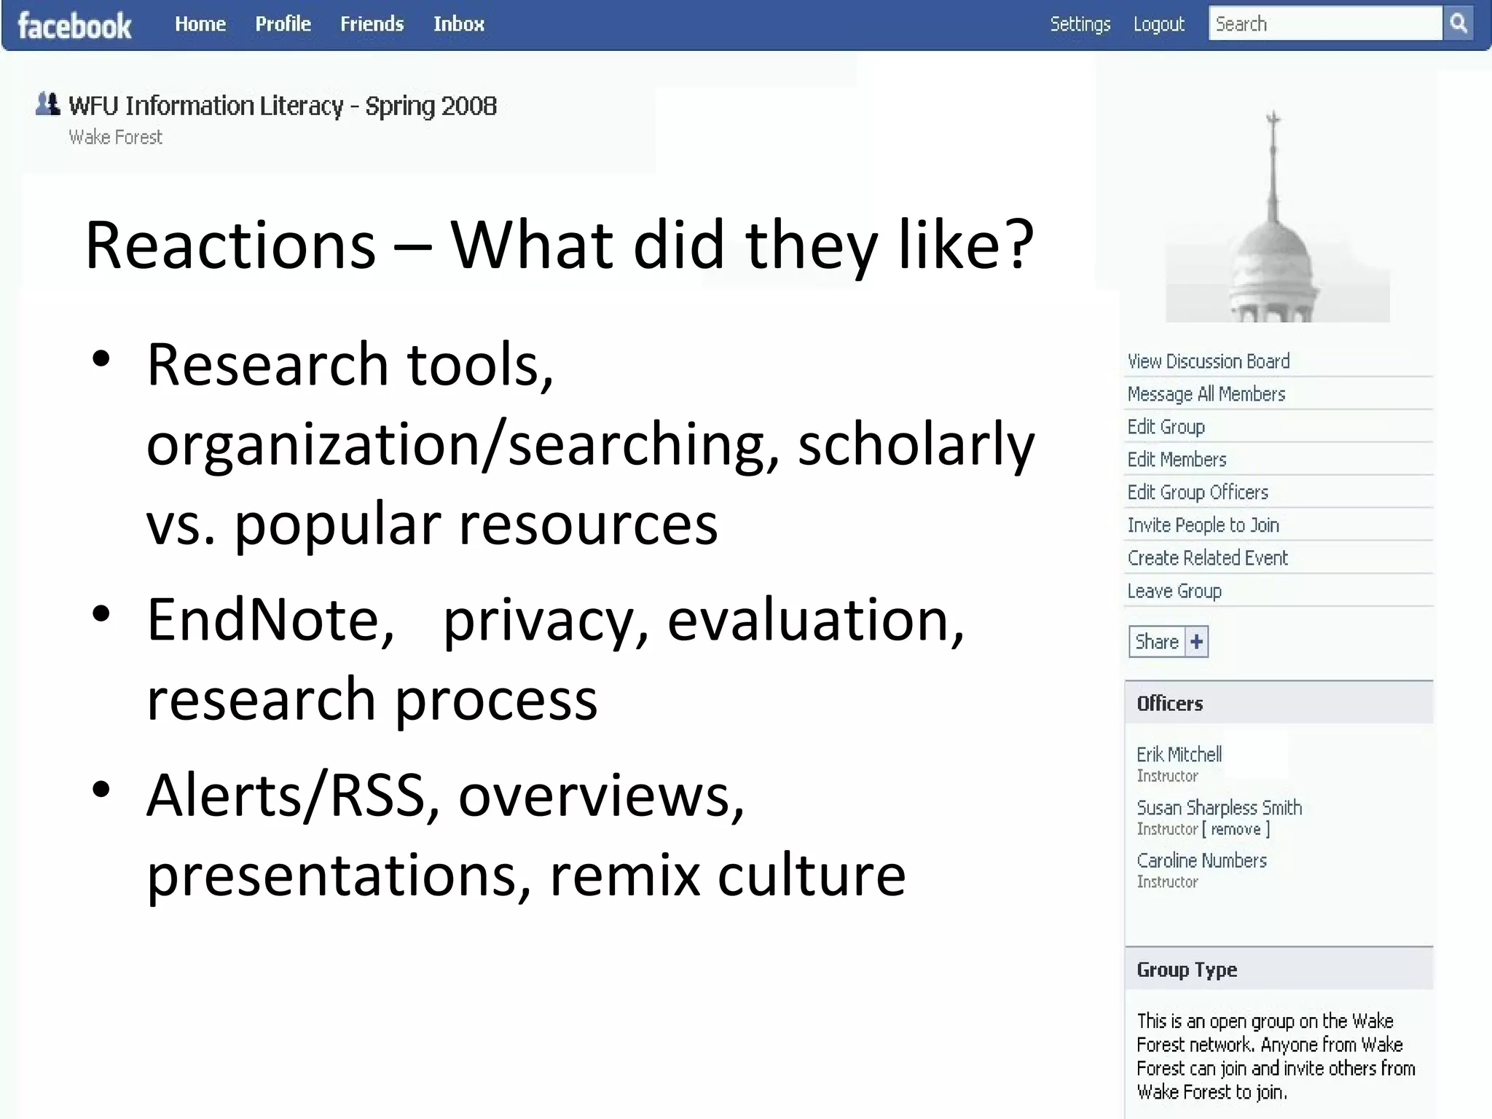
Task: Click the Wake Forest chapel thumbnail
Action: point(1277,216)
